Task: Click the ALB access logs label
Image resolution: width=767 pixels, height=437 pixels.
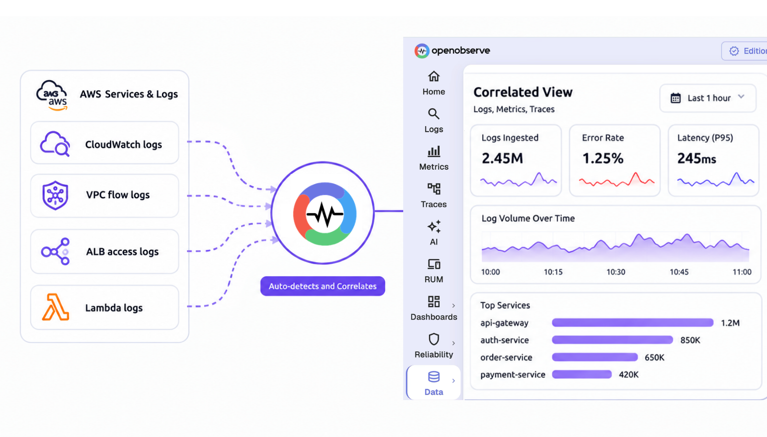Action: pos(122,252)
